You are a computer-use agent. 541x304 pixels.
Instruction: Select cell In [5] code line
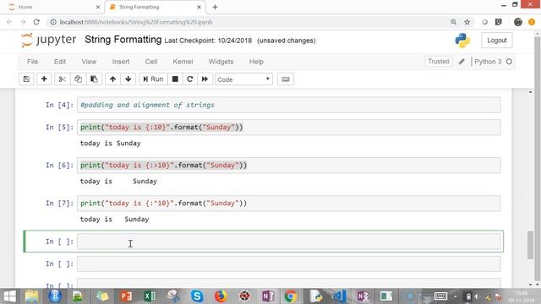(x=288, y=128)
